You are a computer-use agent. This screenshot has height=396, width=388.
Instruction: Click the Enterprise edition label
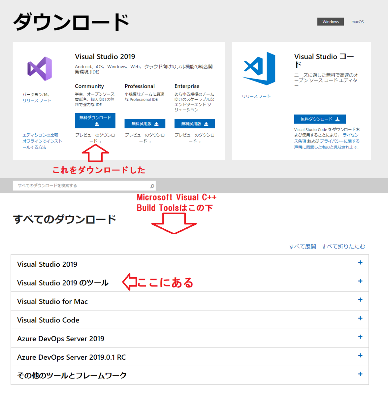click(x=187, y=86)
